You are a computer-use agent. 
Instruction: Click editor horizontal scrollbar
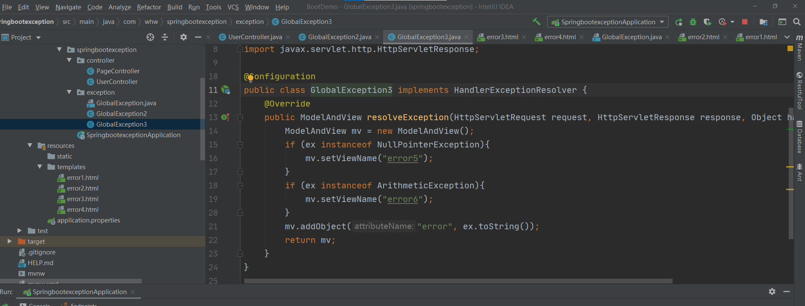tap(458, 281)
